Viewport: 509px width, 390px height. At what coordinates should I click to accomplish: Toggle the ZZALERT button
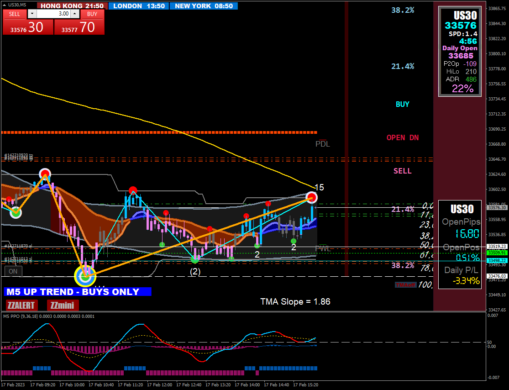tap(21, 305)
